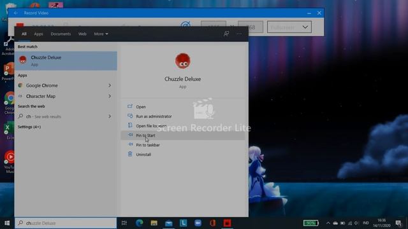Open the volume tray icon
Image resolution: width=408 pixels, height=229 pixels.
click(356, 223)
